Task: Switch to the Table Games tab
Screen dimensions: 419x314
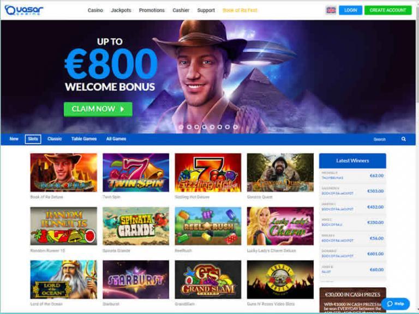Action: point(84,139)
